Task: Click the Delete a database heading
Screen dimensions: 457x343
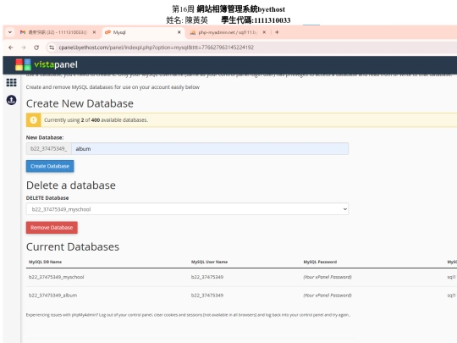Action: point(71,185)
